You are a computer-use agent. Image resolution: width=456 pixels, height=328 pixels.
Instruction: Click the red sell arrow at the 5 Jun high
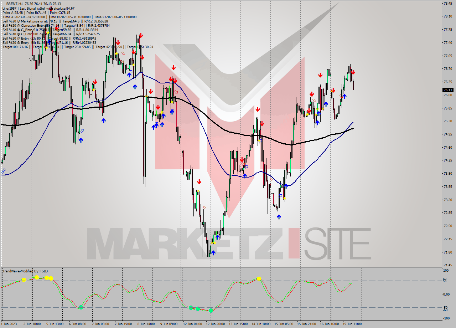click(x=51, y=8)
